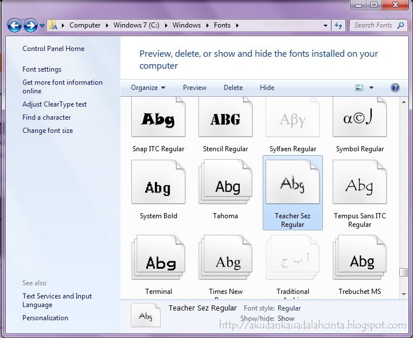Open Adjust ClearType text link
413x338 pixels.
tap(54, 104)
